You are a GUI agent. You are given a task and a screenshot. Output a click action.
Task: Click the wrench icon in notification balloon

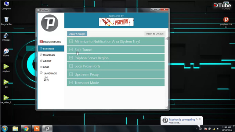(x=197, y=119)
